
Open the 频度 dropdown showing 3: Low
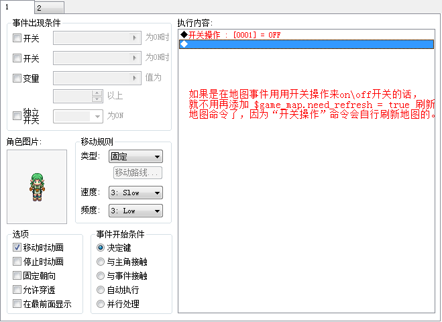coord(135,211)
